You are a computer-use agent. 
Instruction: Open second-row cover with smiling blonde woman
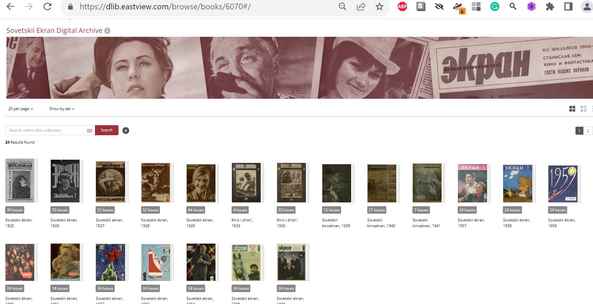(65, 262)
